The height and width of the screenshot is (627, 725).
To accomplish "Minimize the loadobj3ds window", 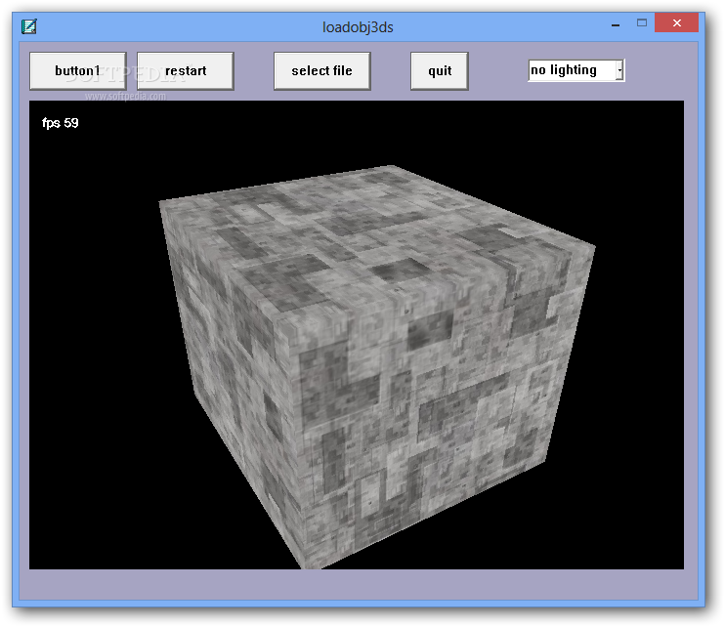I will click(x=615, y=24).
